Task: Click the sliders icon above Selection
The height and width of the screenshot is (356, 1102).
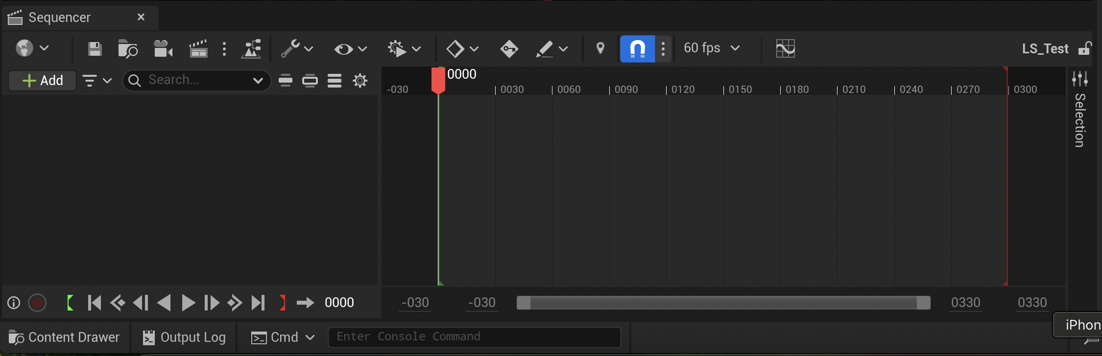Action: click(x=1080, y=79)
